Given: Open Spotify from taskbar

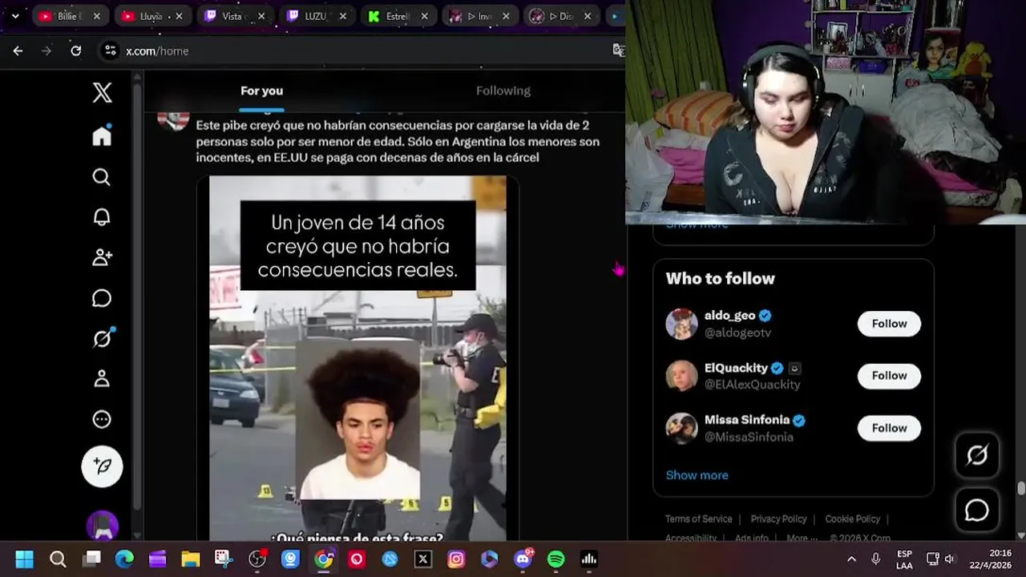Looking at the screenshot, I should point(556,559).
